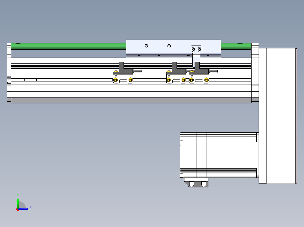Select the middle dark gray limit sensor body
Screen dimensions: 304x227
[174, 68]
